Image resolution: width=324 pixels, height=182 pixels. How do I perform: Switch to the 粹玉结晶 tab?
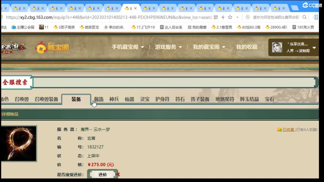point(249,99)
